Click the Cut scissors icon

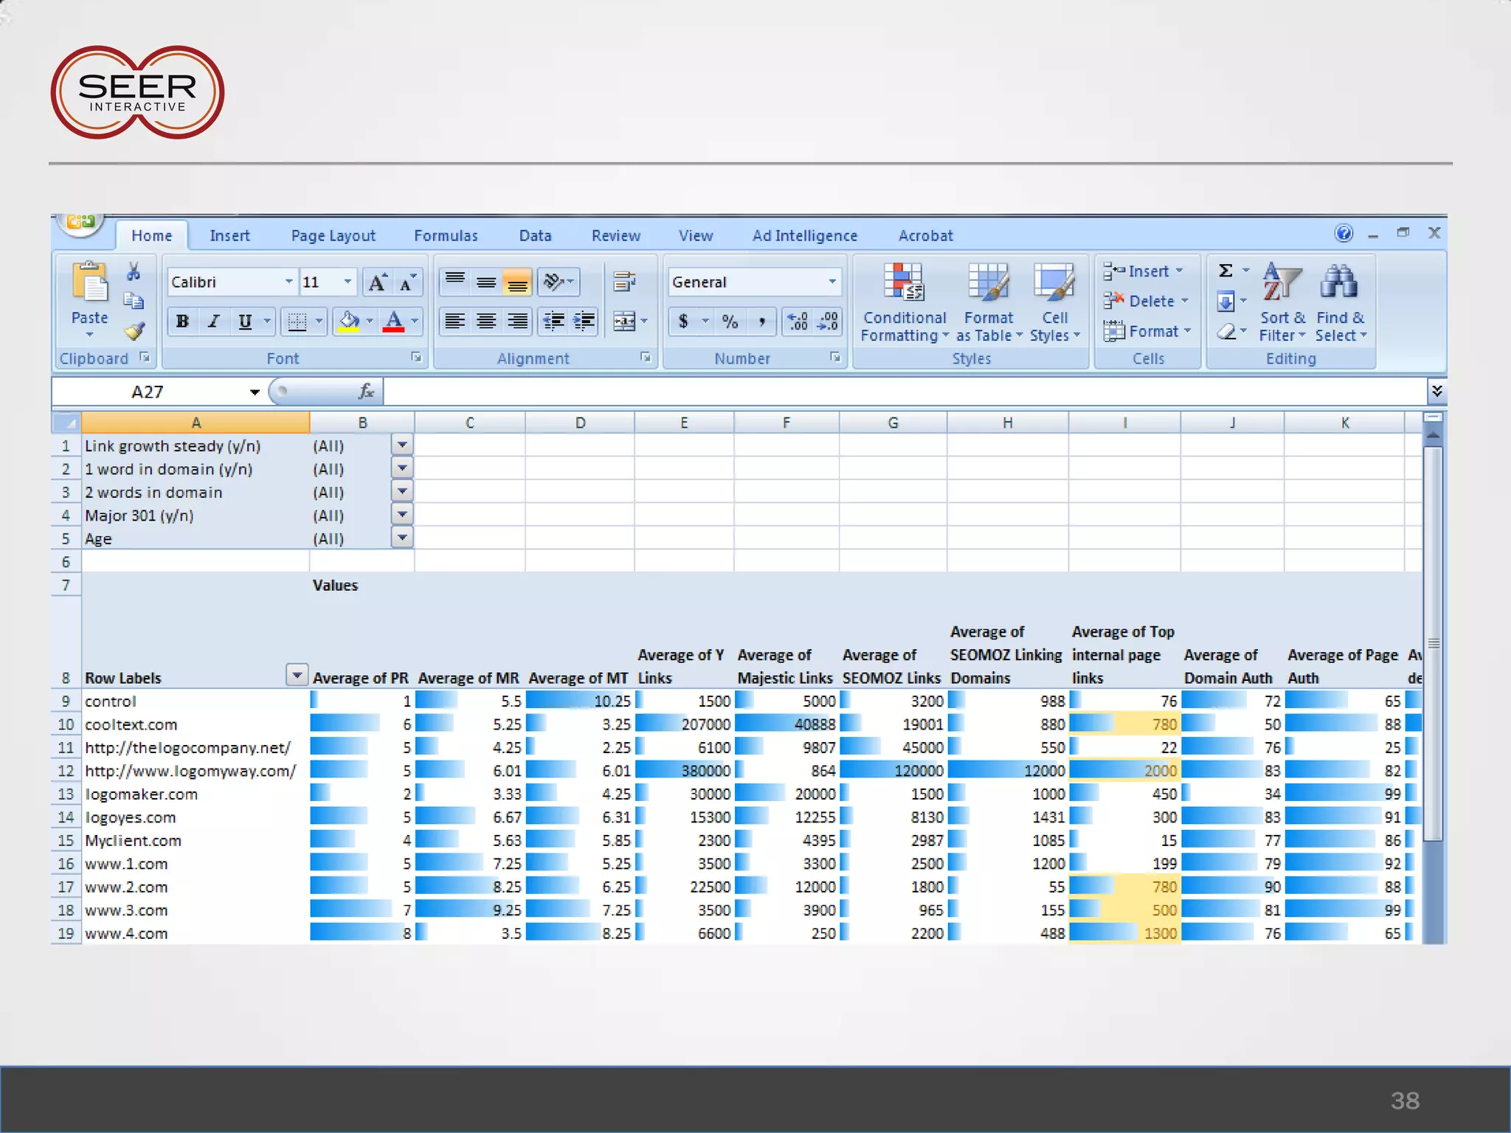(134, 272)
